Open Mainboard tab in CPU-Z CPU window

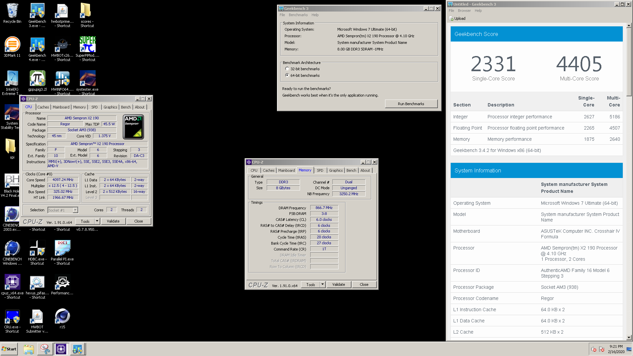61,107
